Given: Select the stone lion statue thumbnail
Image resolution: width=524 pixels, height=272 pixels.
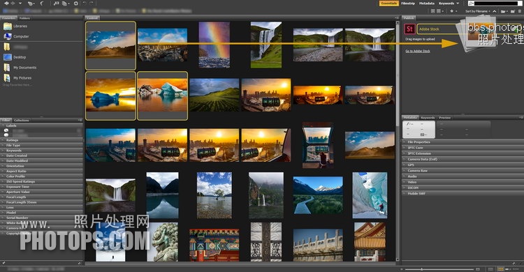Looking at the screenshot, I should point(162,242).
